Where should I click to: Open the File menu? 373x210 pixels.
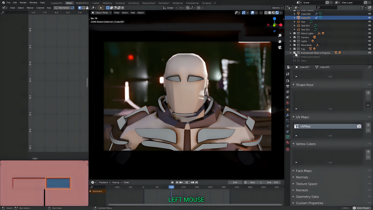click(9, 3)
